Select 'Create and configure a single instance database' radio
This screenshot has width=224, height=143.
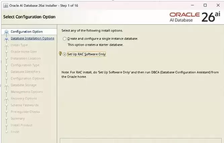(64, 39)
